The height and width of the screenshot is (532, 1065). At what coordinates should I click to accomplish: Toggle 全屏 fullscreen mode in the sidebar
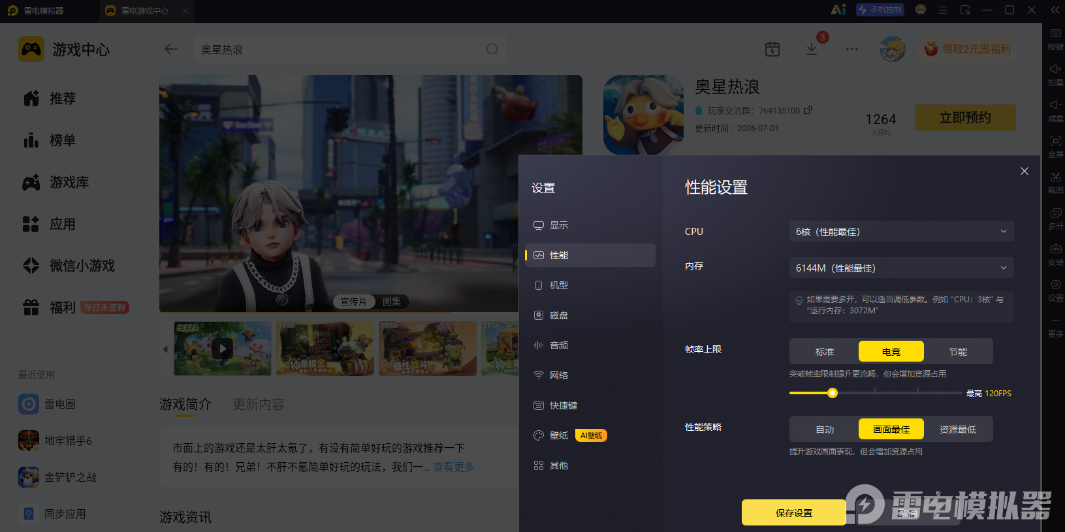pos(1055,146)
